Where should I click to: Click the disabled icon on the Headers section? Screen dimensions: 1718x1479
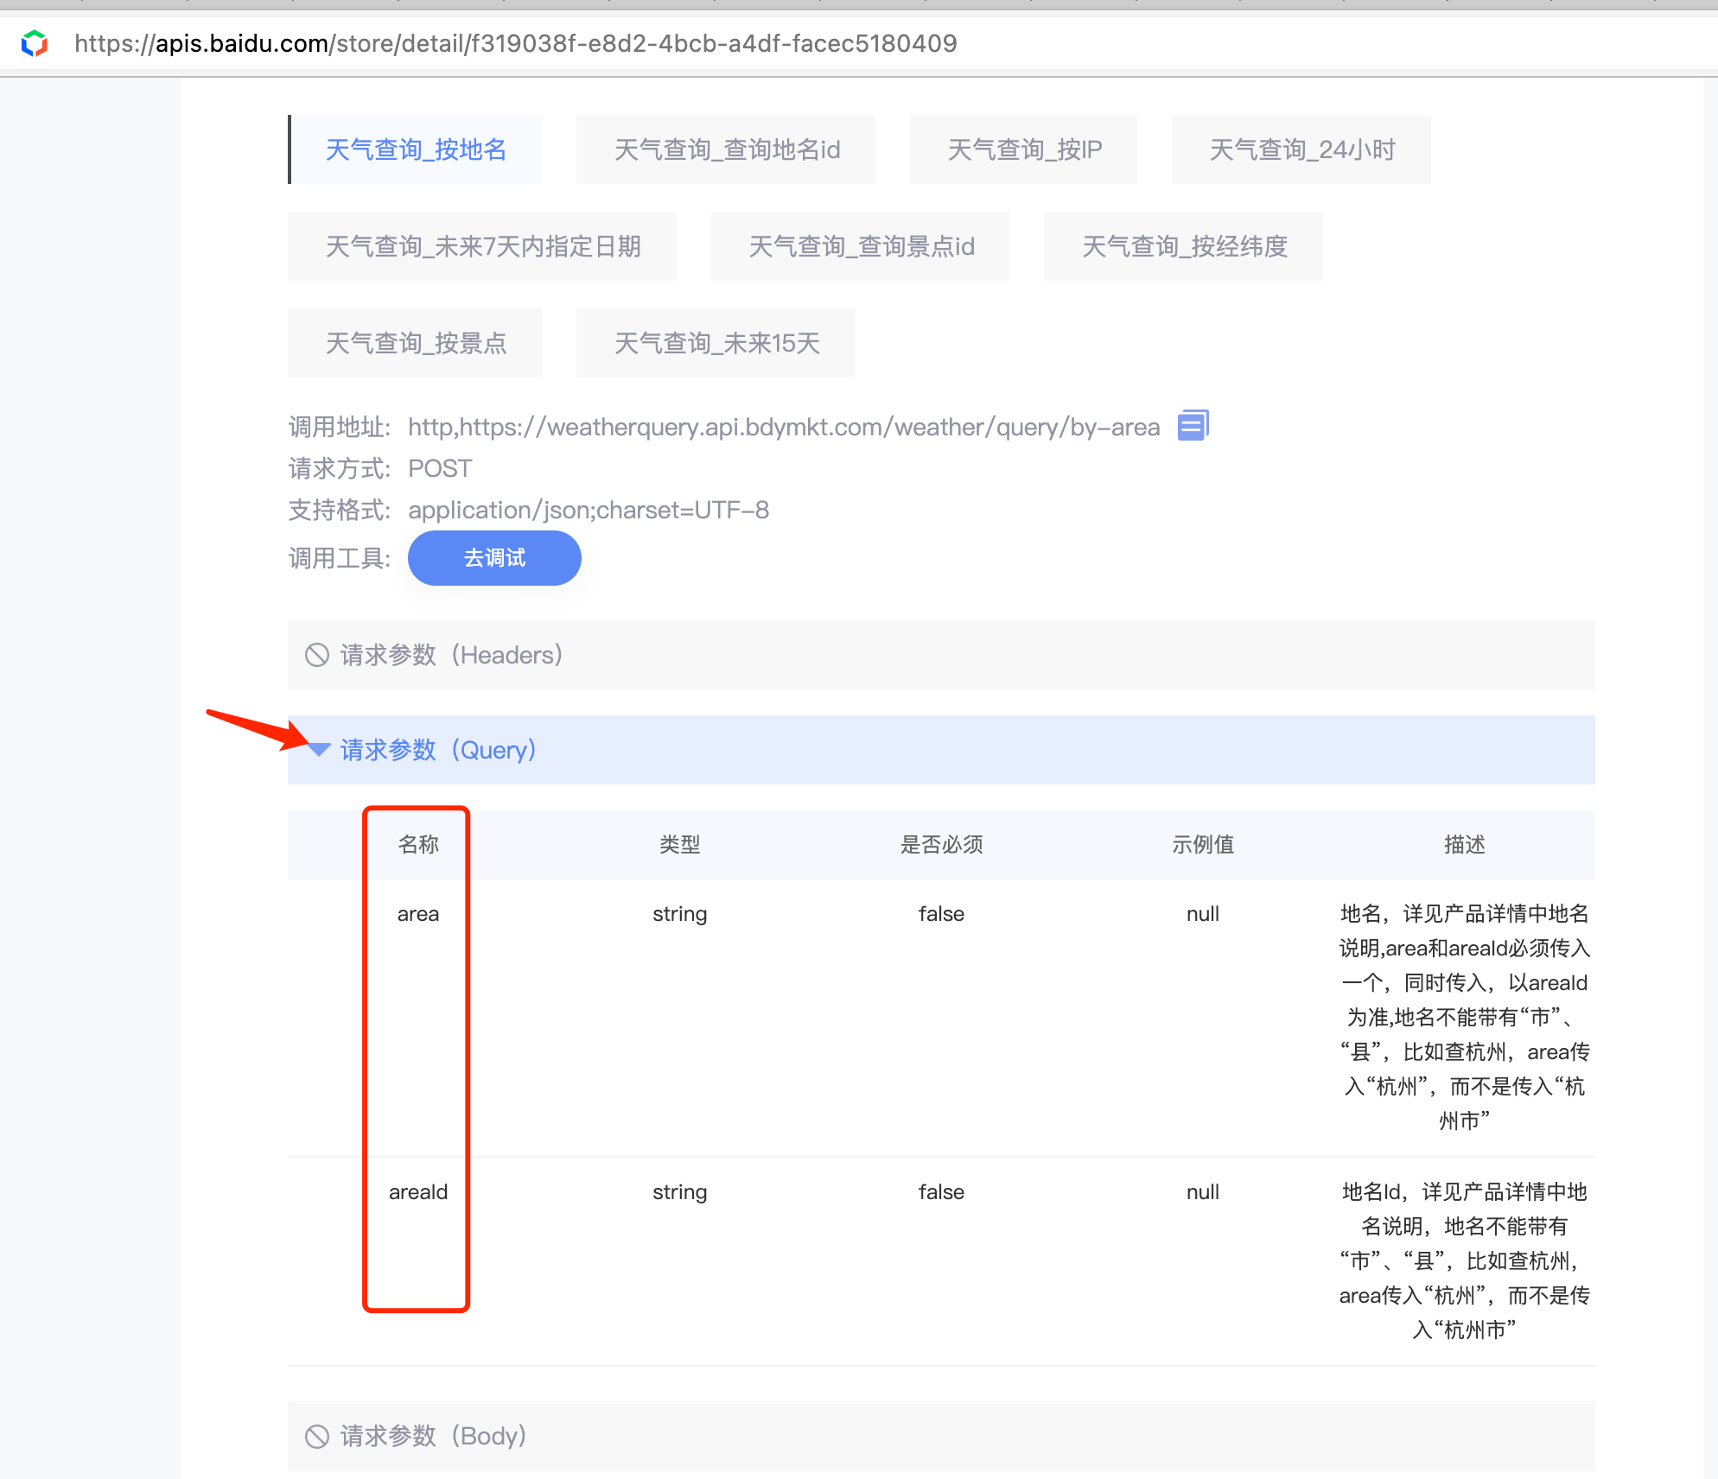317,655
